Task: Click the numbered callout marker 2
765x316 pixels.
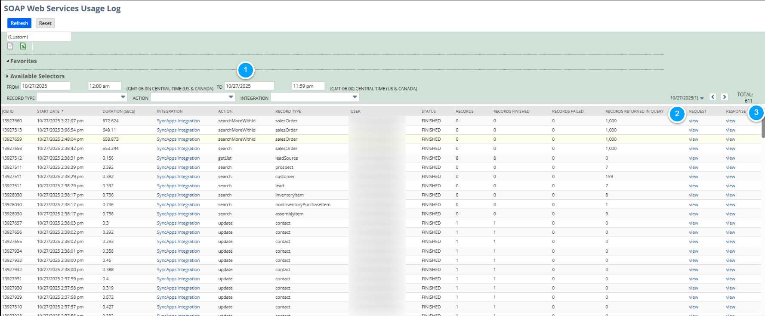Action: (x=677, y=114)
